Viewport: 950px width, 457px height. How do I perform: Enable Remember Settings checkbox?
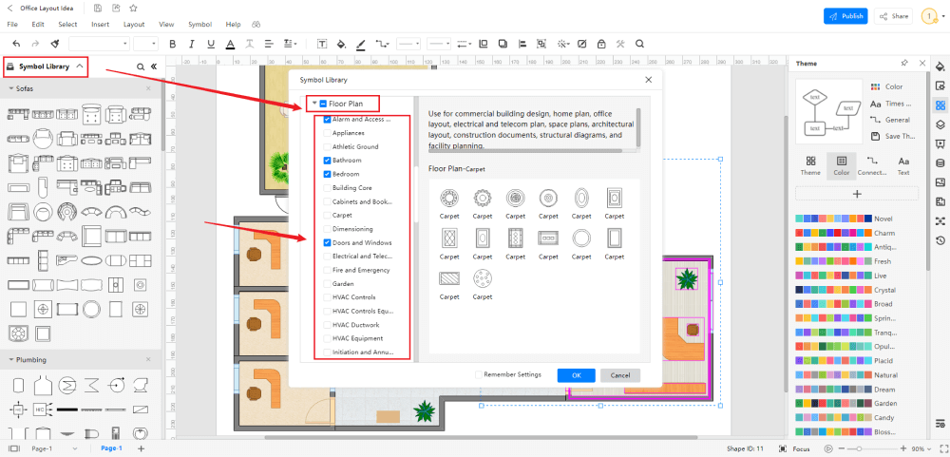(x=479, y=374)
